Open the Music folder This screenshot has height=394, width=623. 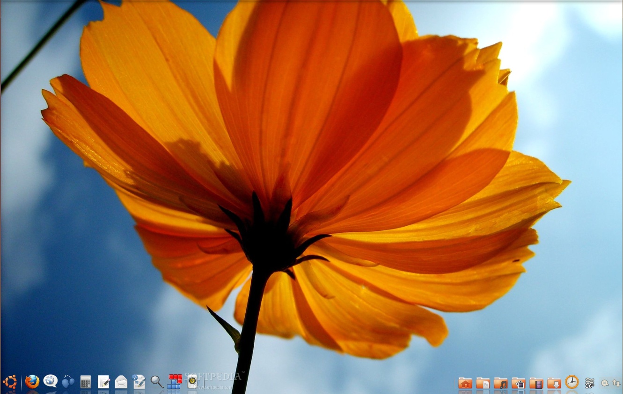pos(500,383)
